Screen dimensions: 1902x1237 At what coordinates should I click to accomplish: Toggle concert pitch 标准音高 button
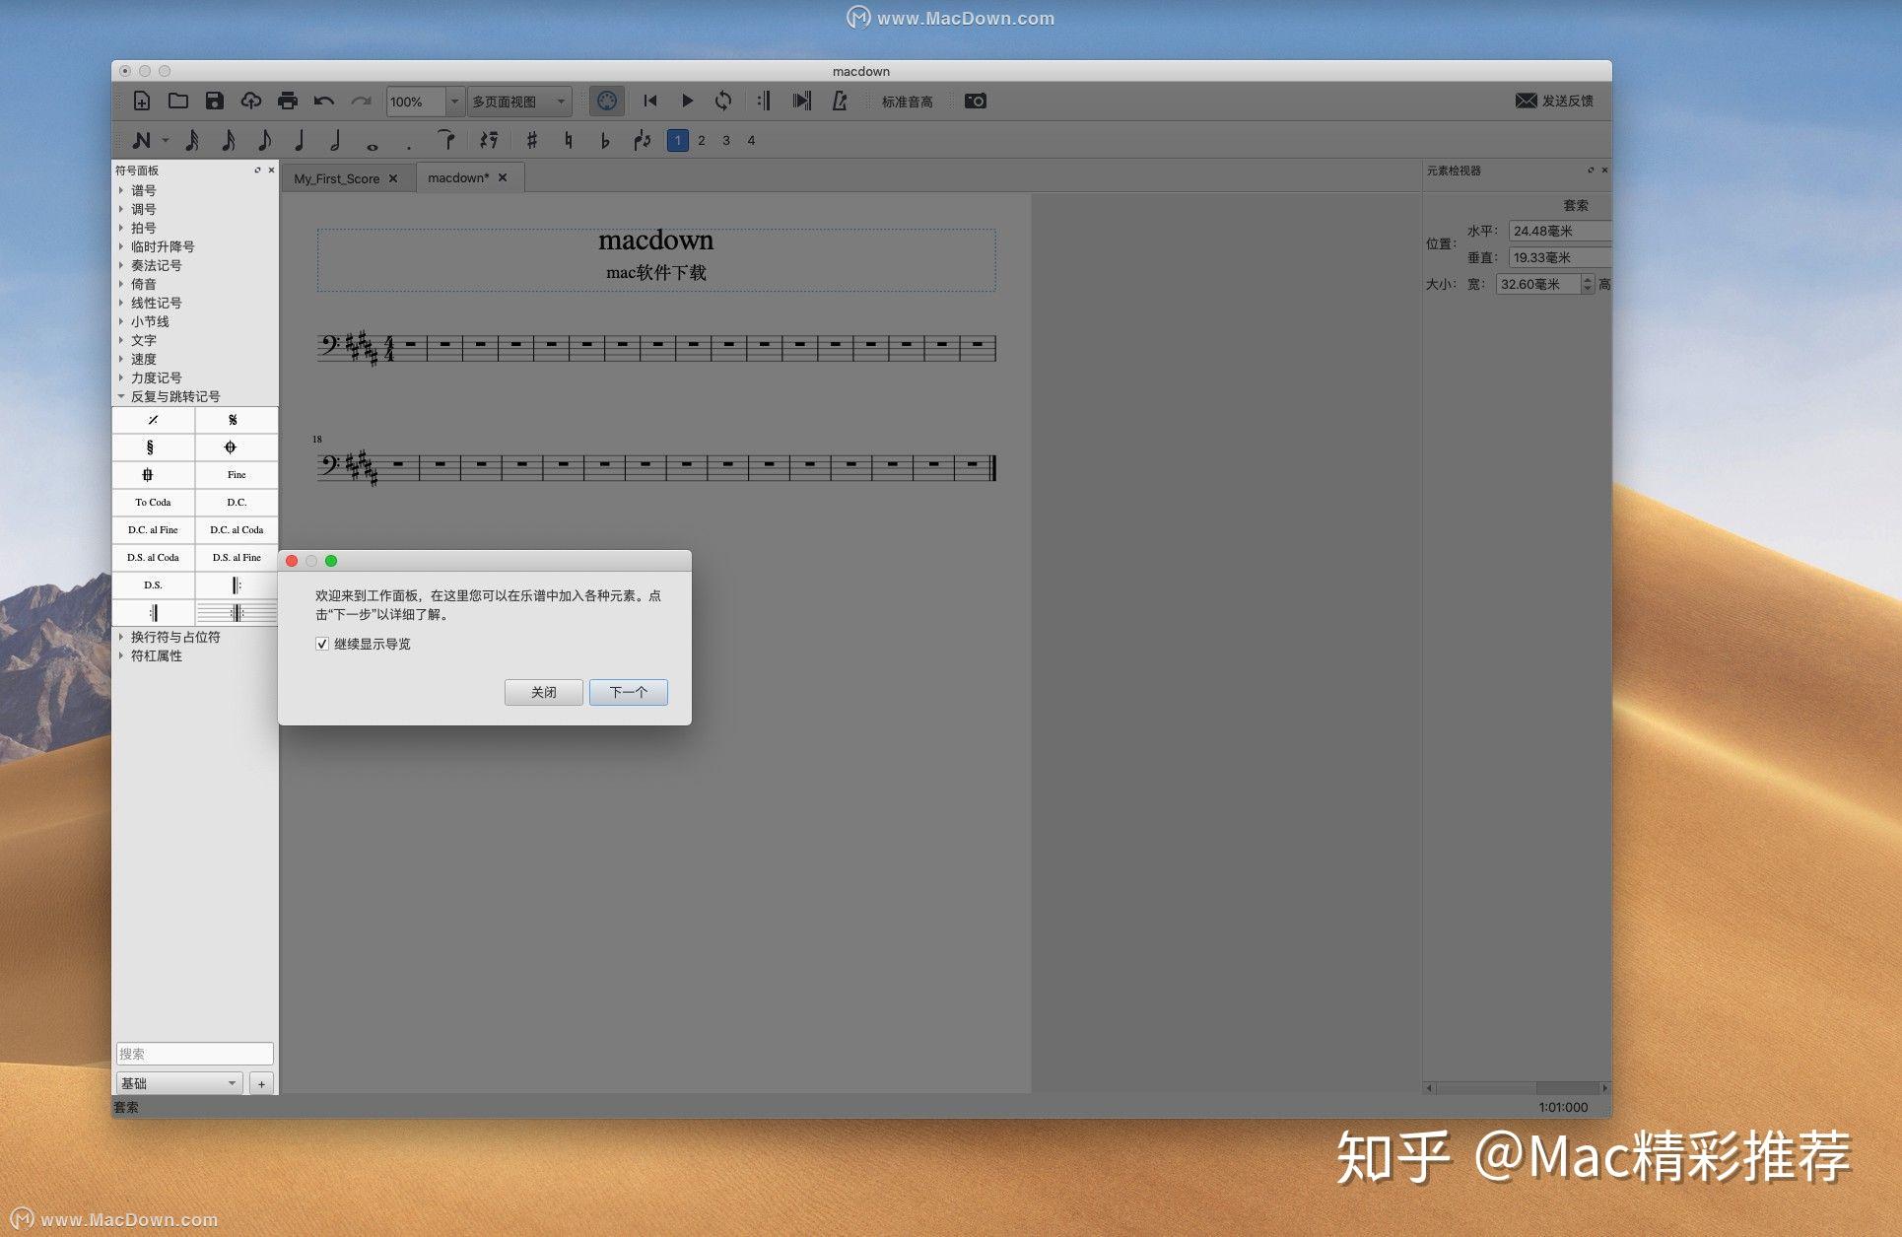coord(907,102)
